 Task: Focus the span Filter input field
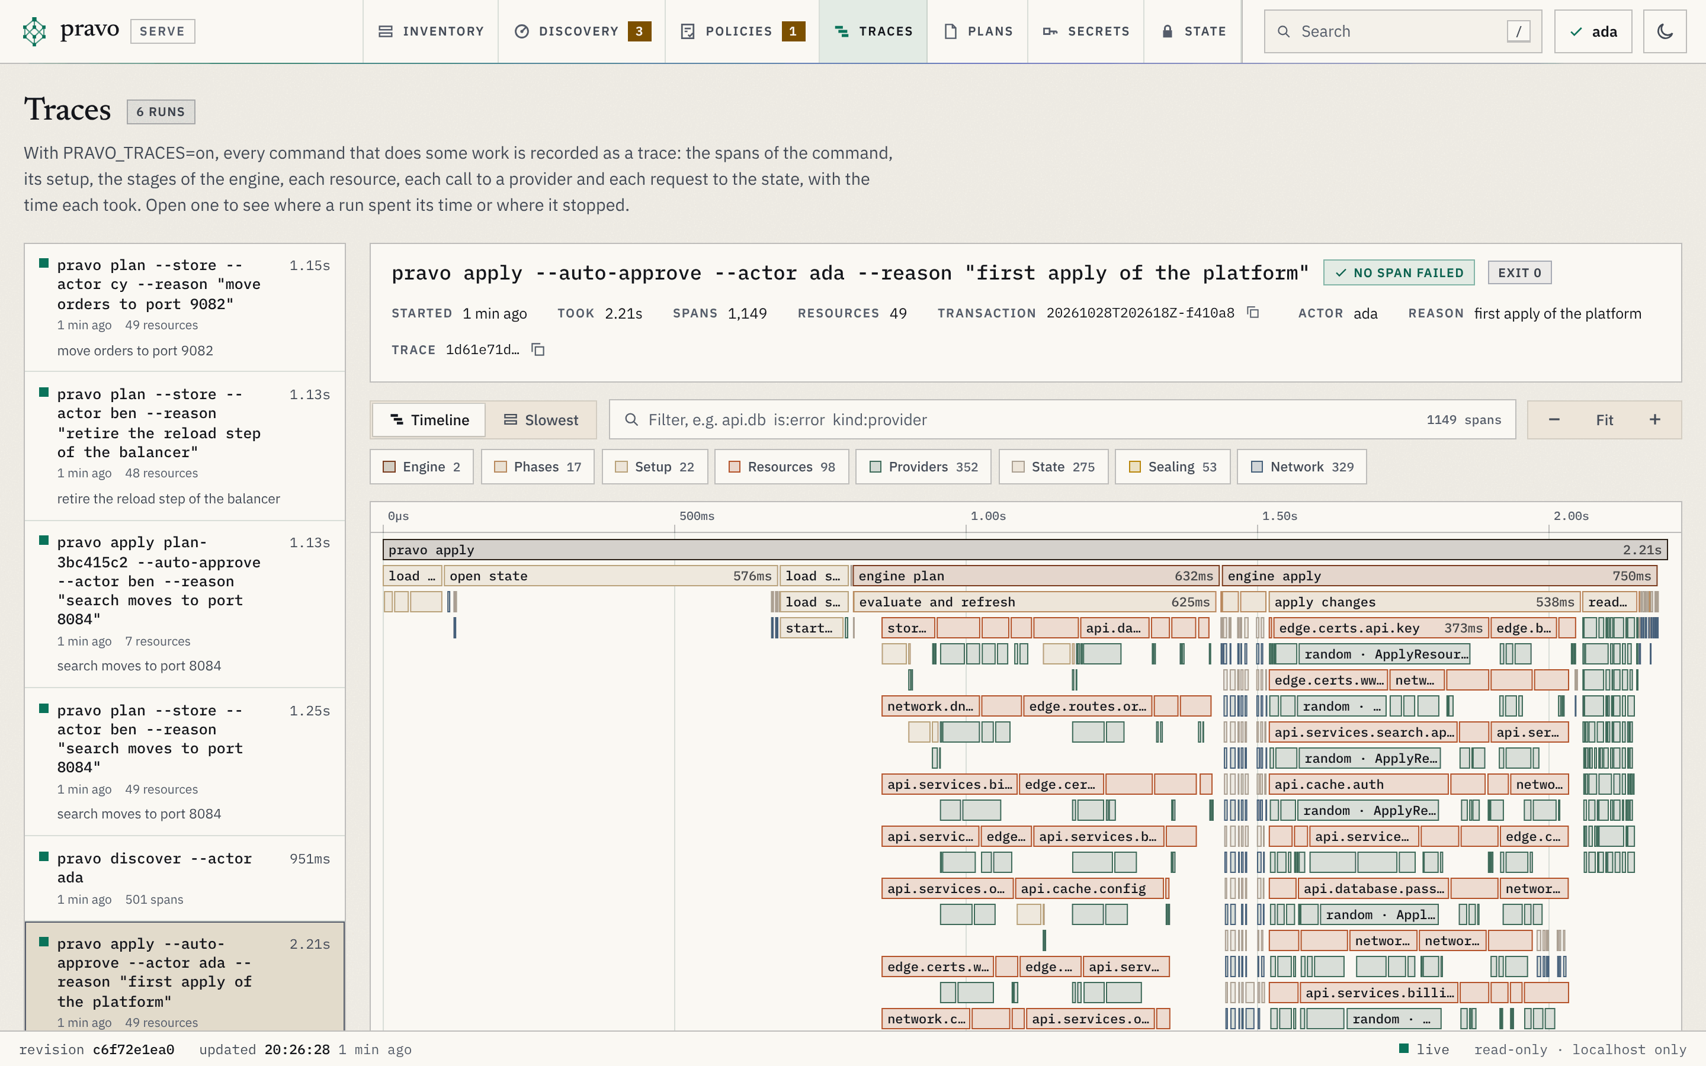coord(1062,419)
